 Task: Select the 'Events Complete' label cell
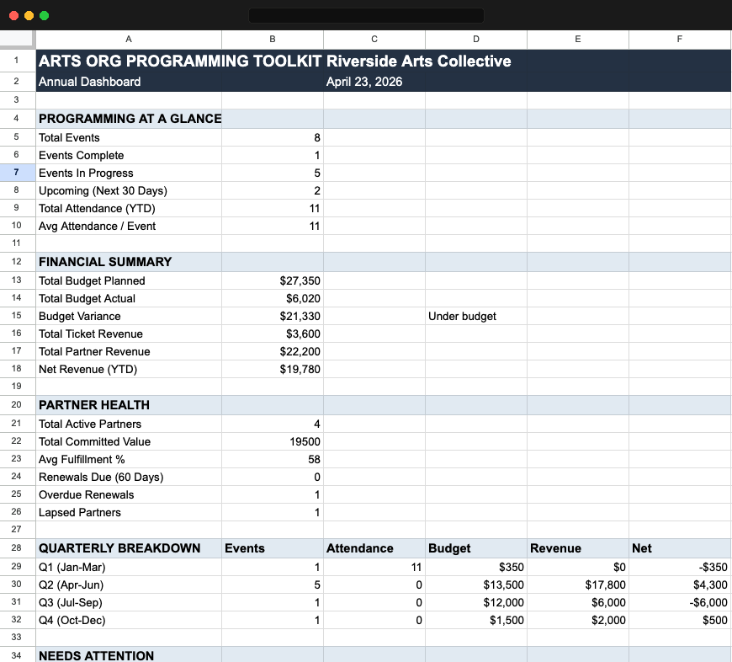pyautogui.click(x=129, y=155)
